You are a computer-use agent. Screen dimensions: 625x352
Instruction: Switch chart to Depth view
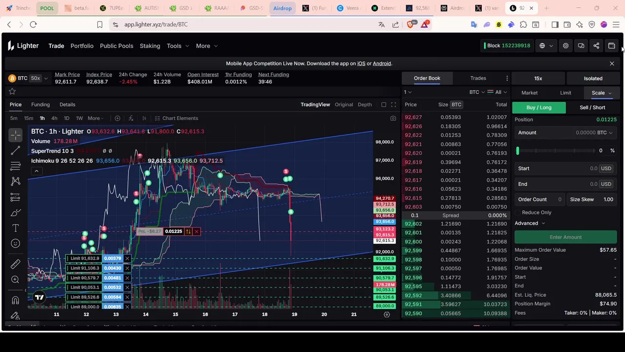(365, 105)
